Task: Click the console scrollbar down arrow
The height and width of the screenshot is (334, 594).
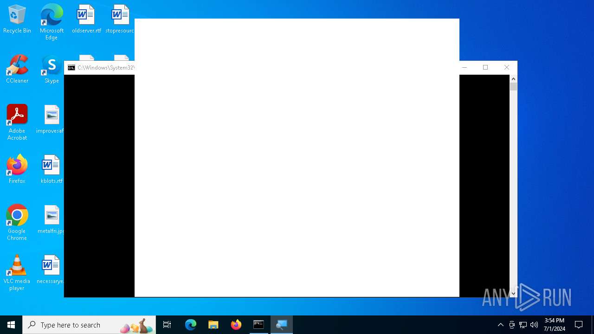Action: coord(513,293)
